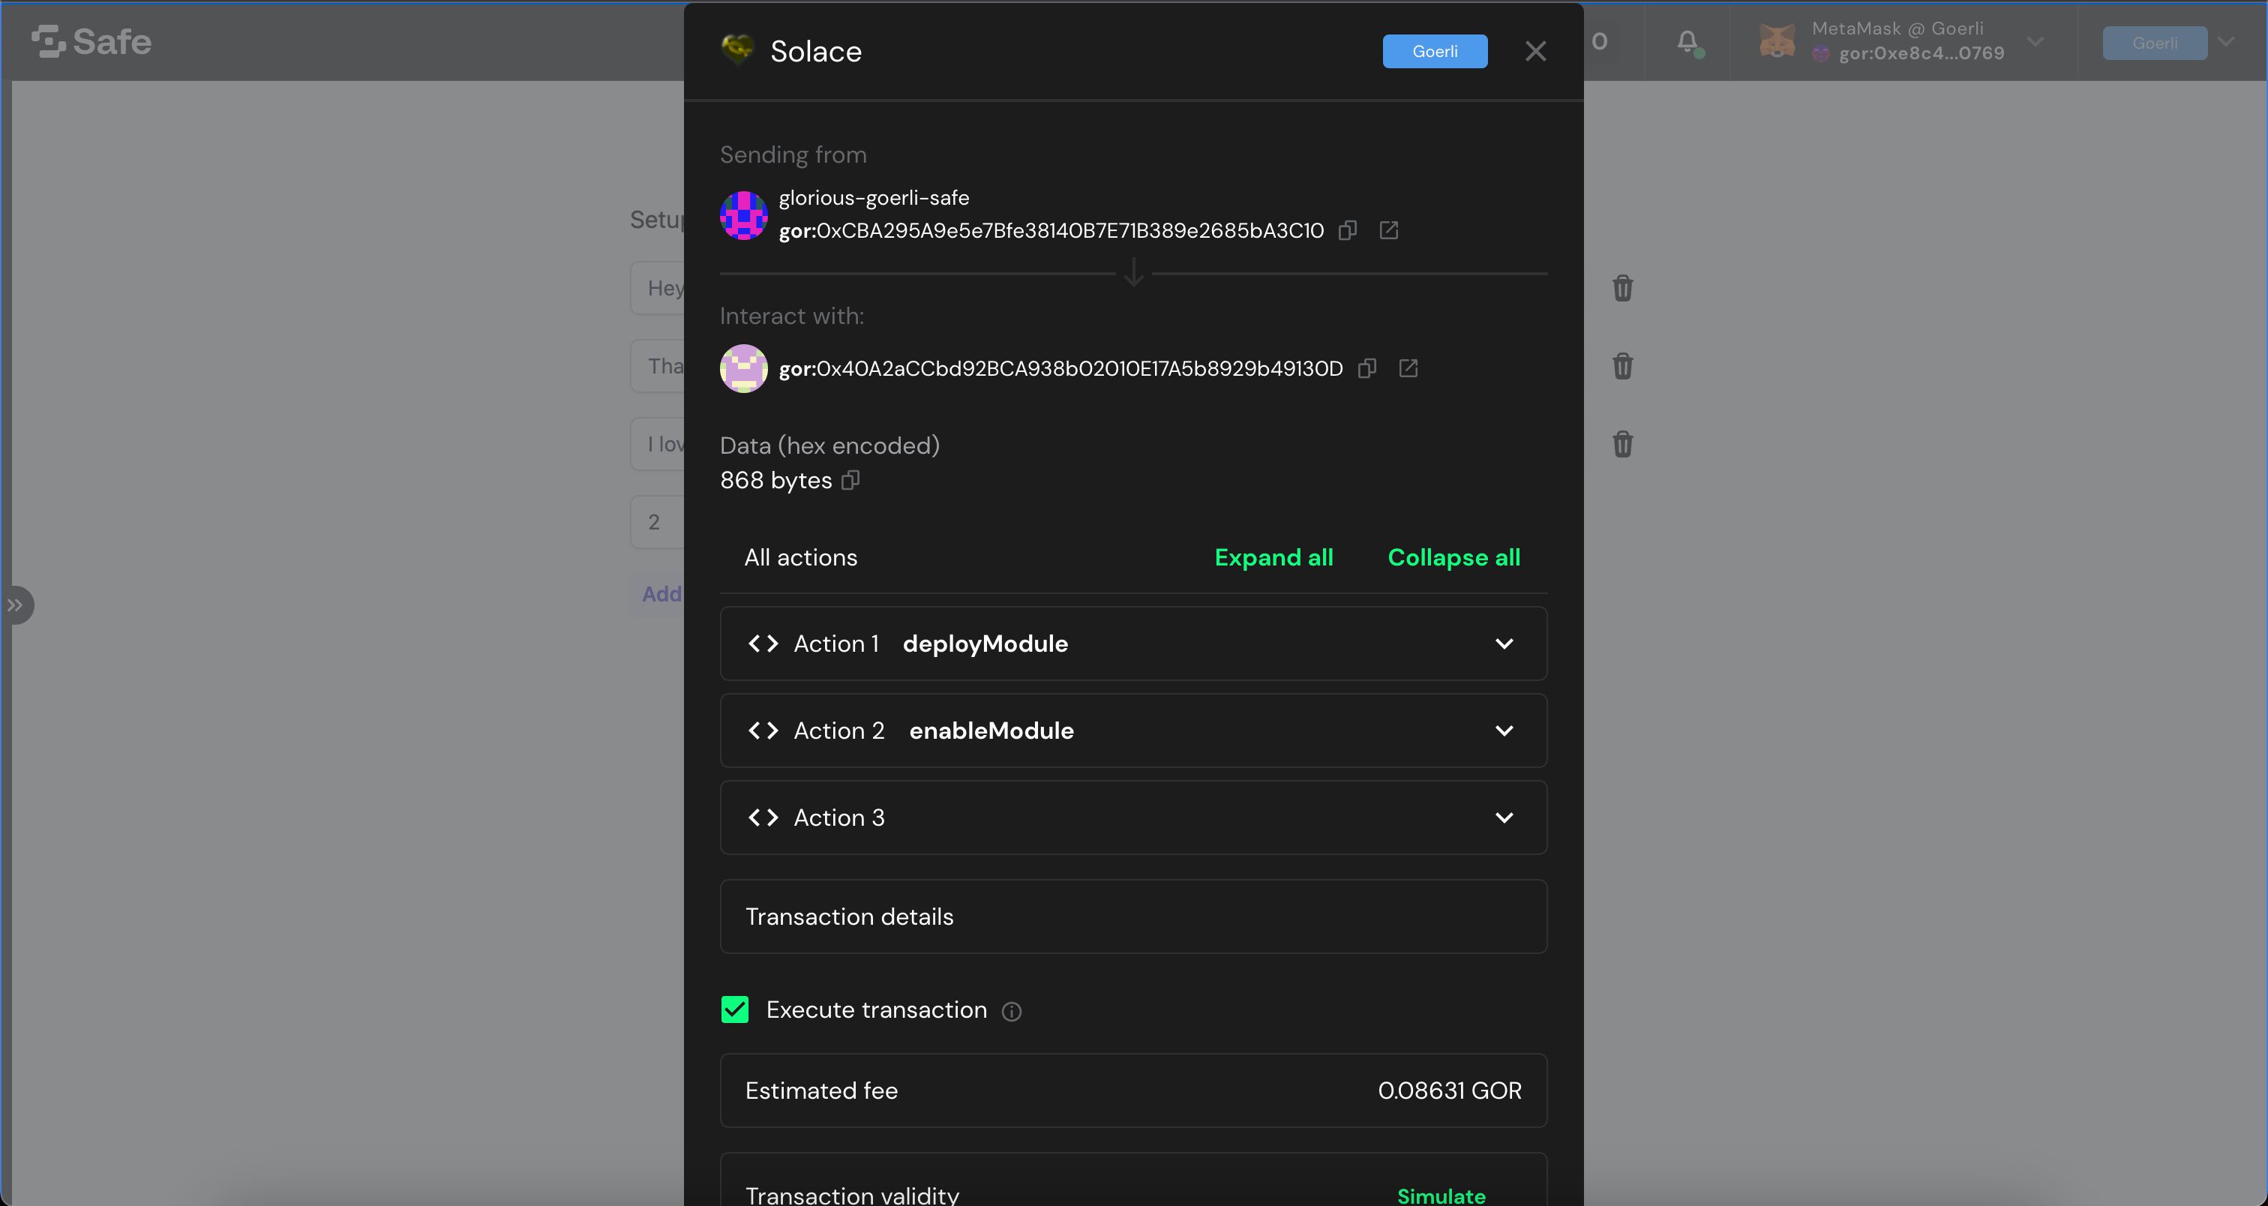
Task: Click the All actions heading
Action: pos(800,557)
